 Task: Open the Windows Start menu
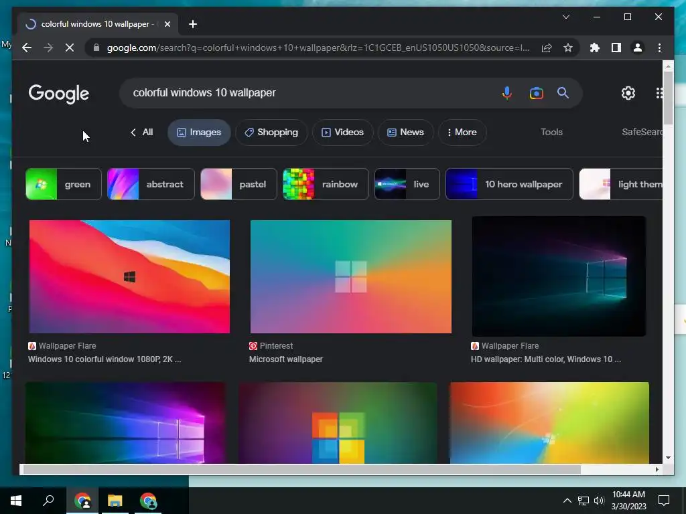pos(16,501)
